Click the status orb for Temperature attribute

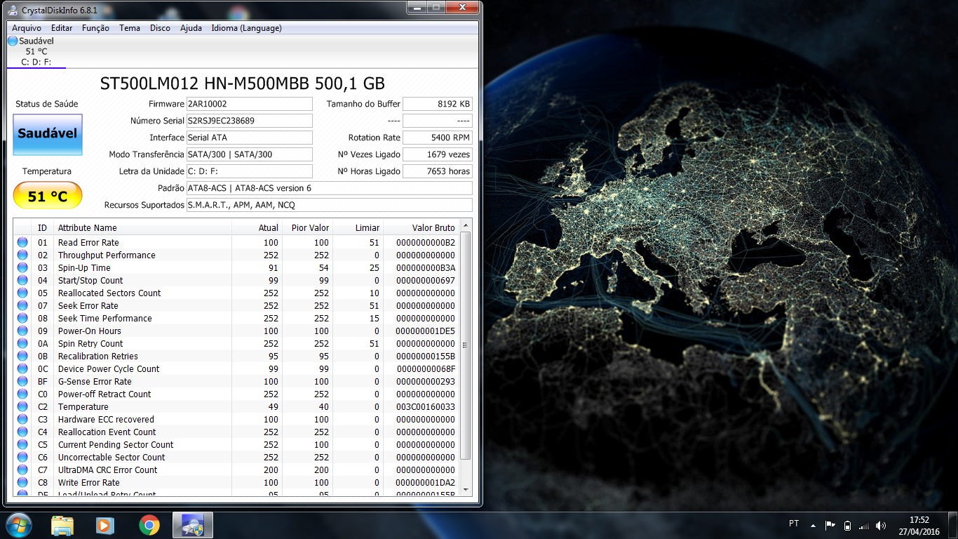click(22, 406)
